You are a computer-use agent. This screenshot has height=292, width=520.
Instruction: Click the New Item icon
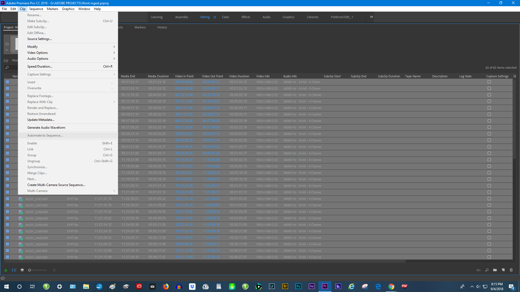503,270
